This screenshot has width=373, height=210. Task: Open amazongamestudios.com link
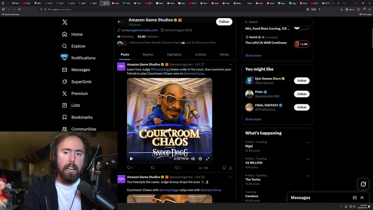tap(140, 30)
